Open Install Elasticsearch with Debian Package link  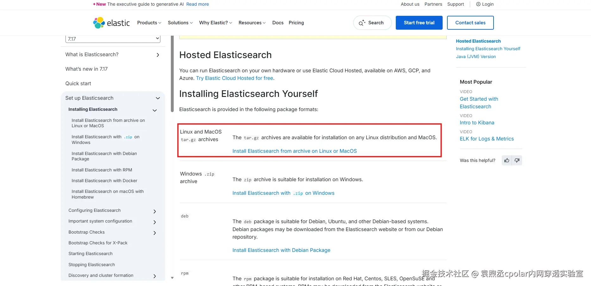pos(281,250)
